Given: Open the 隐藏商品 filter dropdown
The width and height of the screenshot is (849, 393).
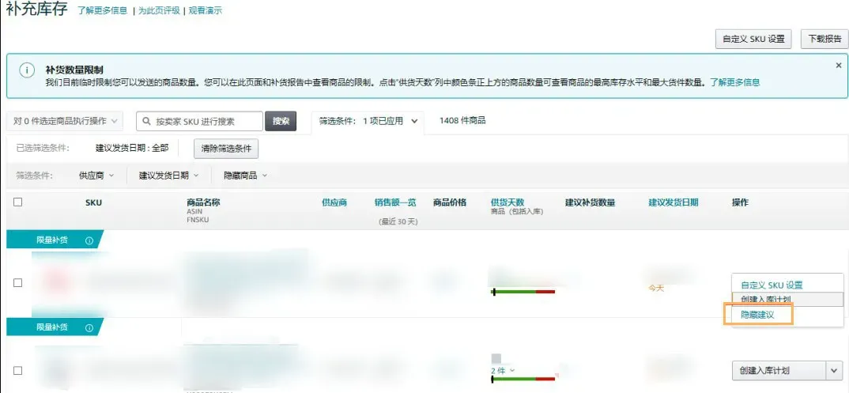Looking at the screenshot, I should (x=245, y=176).
